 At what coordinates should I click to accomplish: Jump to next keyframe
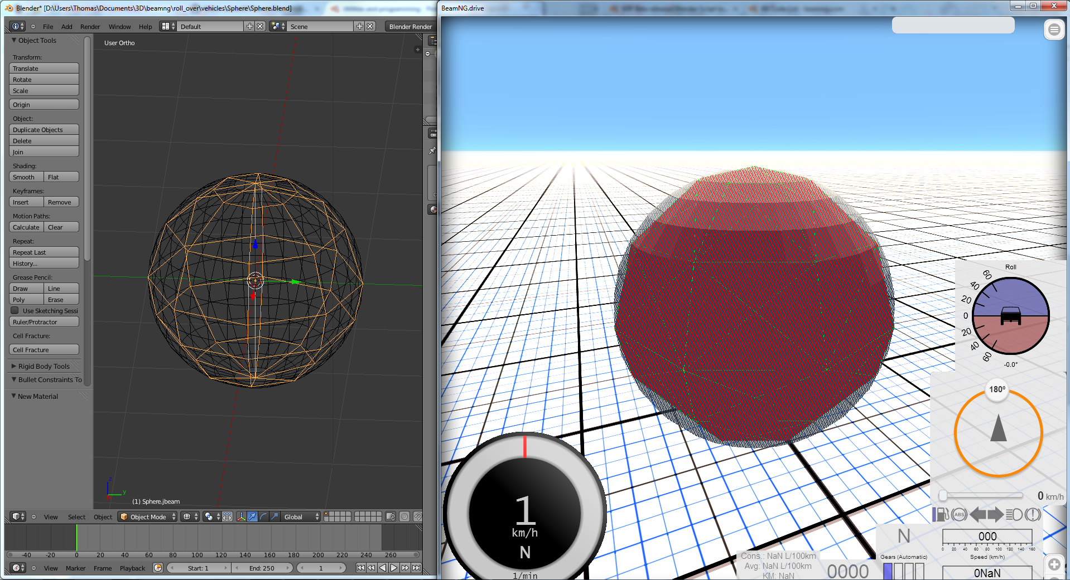[405, 568]
